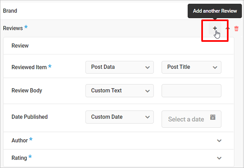This screenshot has width=244, height=168.
Task: Click the Review panel header
Action: [20, 46]
